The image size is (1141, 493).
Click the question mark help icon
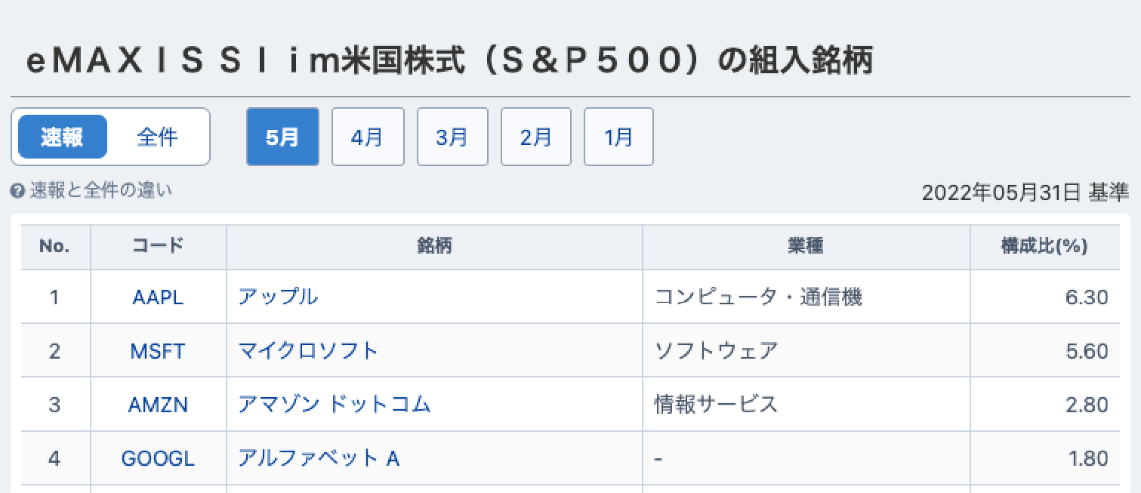click(x=18, y=191)
